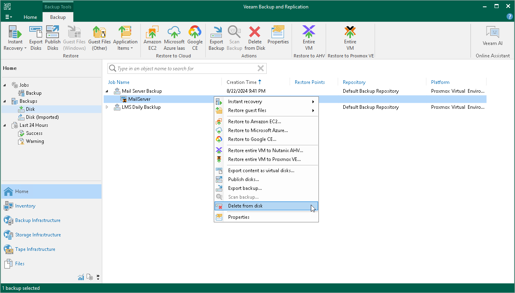Click Entire VM under Restore to Proxmox VE
The image size is (515, 293).
pyautogui.click(x=350, y=38)
